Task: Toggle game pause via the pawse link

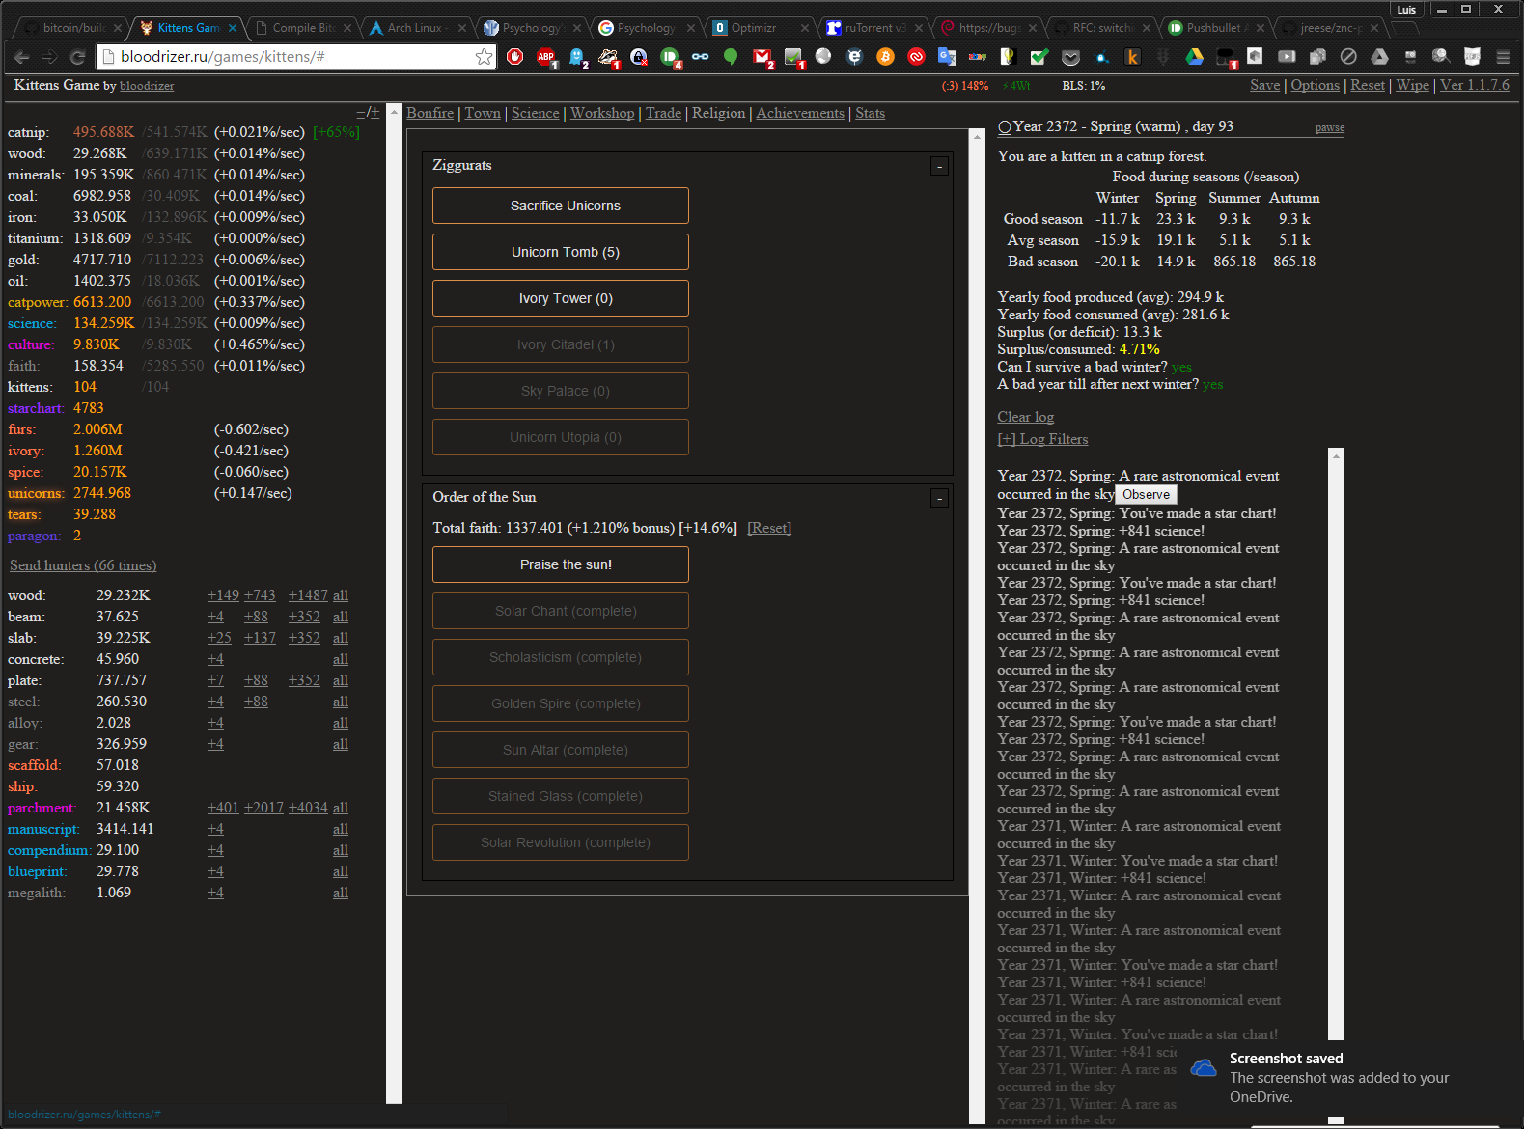Action: 1329,128
